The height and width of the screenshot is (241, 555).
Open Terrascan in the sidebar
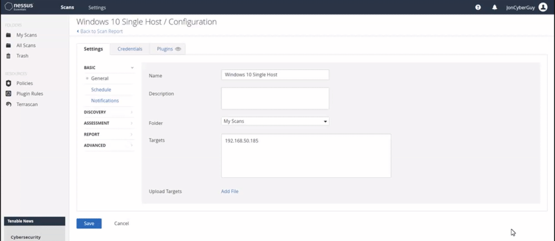[27, 104]
